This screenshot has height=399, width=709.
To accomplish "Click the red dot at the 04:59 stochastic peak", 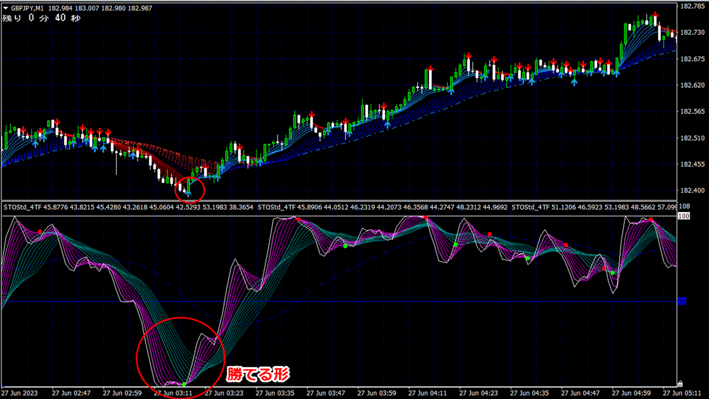I will [651, 220].
